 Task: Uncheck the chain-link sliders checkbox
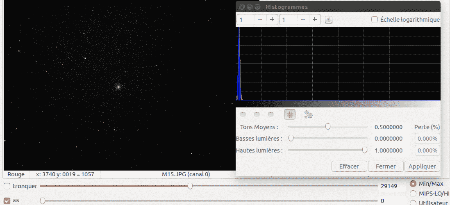click(7, 200)
